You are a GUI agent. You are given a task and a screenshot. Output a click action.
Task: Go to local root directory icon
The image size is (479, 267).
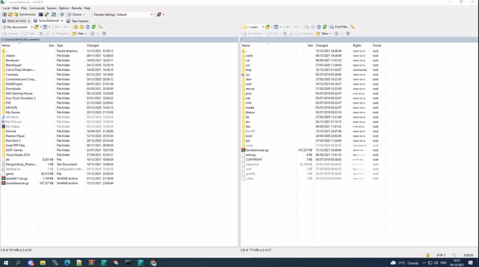[x=82, y=27]
